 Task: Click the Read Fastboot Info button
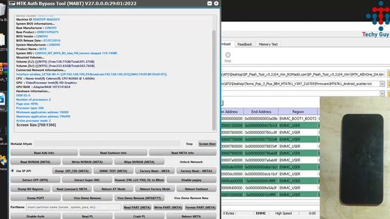pyautogui.click(x=113, y=153)
